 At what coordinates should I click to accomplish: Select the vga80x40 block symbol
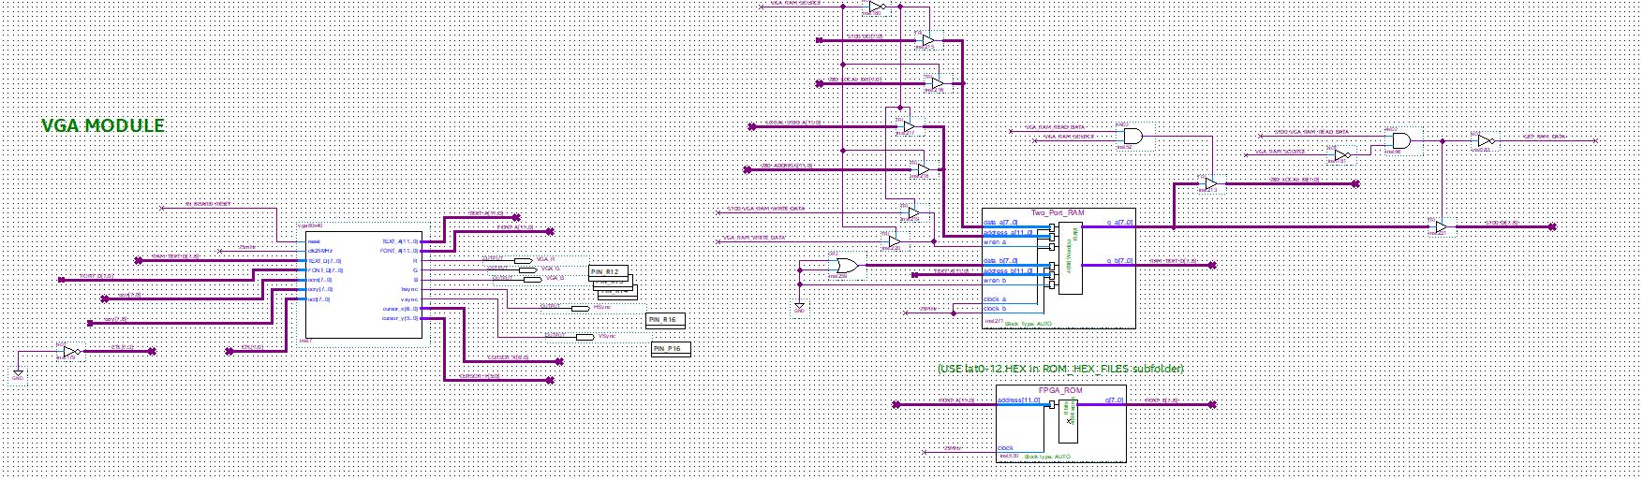pos(363,284)
